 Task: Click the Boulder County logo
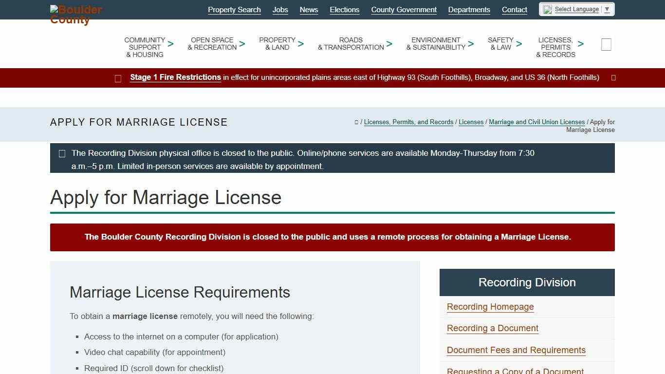pyautogui.click(x=75, y=14)
